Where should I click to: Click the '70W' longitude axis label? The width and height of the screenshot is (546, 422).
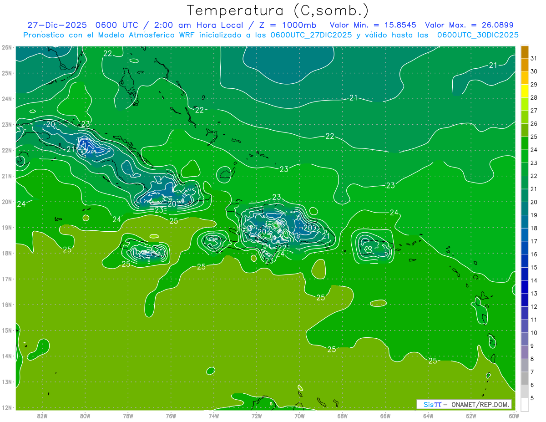[x=299, y=416]
